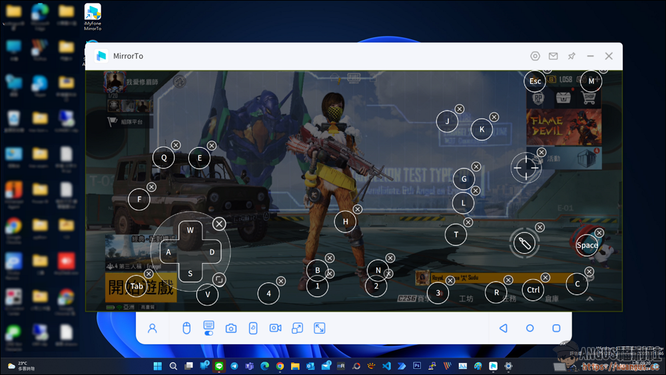Select the mouse control icon in the toolbar

click(186, 328)
